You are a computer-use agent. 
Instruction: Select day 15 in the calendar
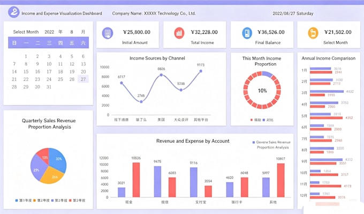(26, 72)
